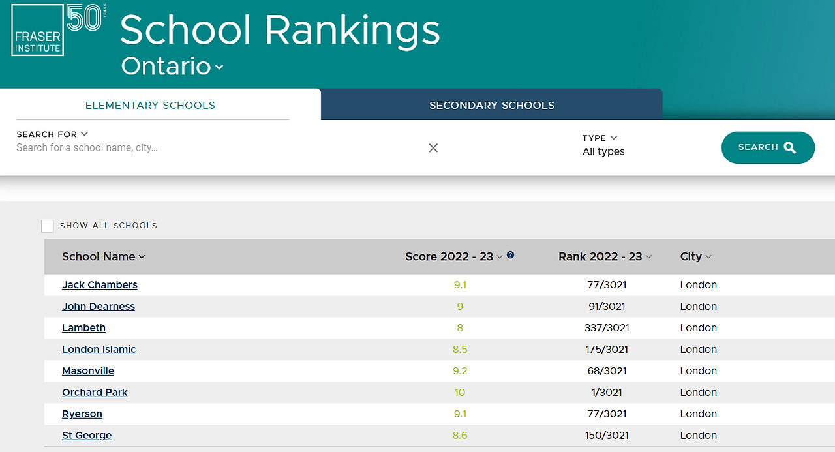
Task: Clear the search field with the X icon
Action: (x=433, y=148)
